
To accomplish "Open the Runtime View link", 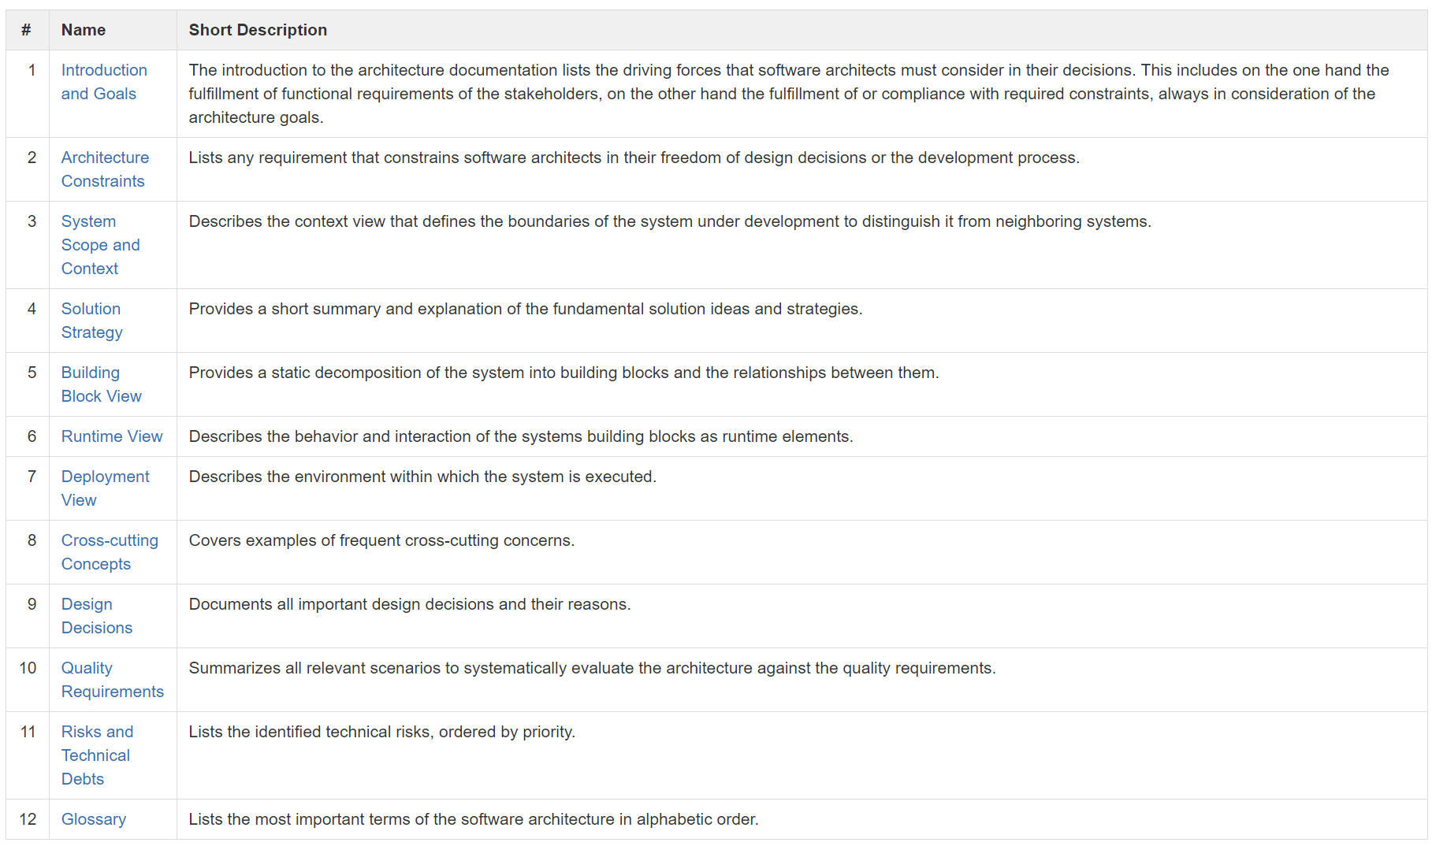I will point(112,436).
